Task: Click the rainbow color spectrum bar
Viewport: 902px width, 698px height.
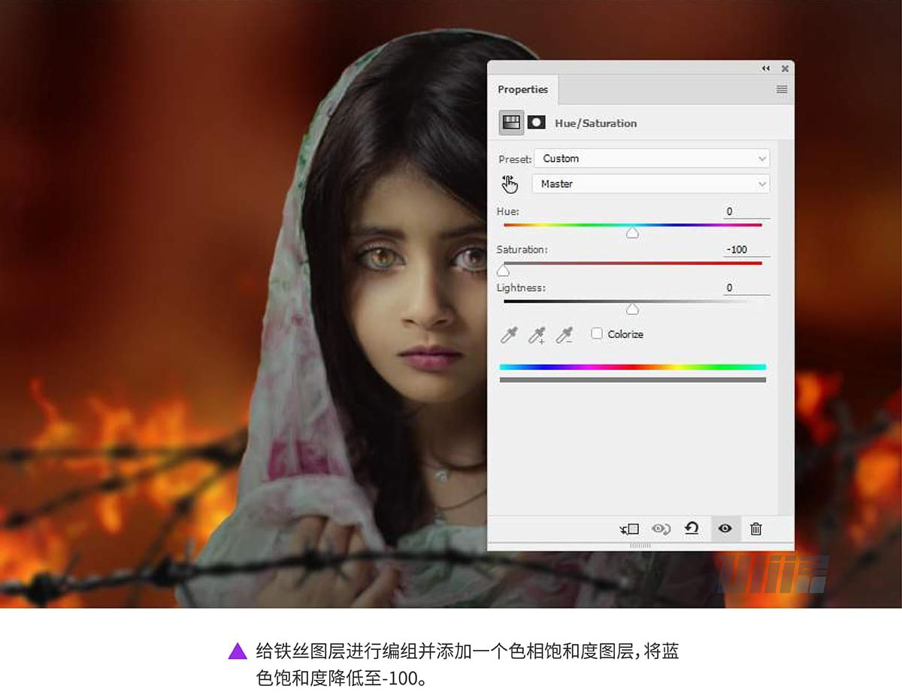Action: (x=633, y=367)
